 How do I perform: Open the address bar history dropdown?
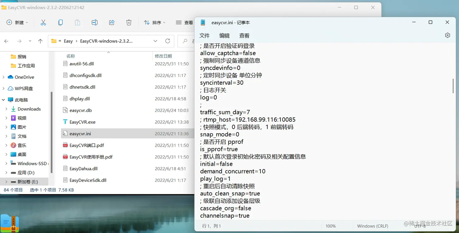[155, 41]
